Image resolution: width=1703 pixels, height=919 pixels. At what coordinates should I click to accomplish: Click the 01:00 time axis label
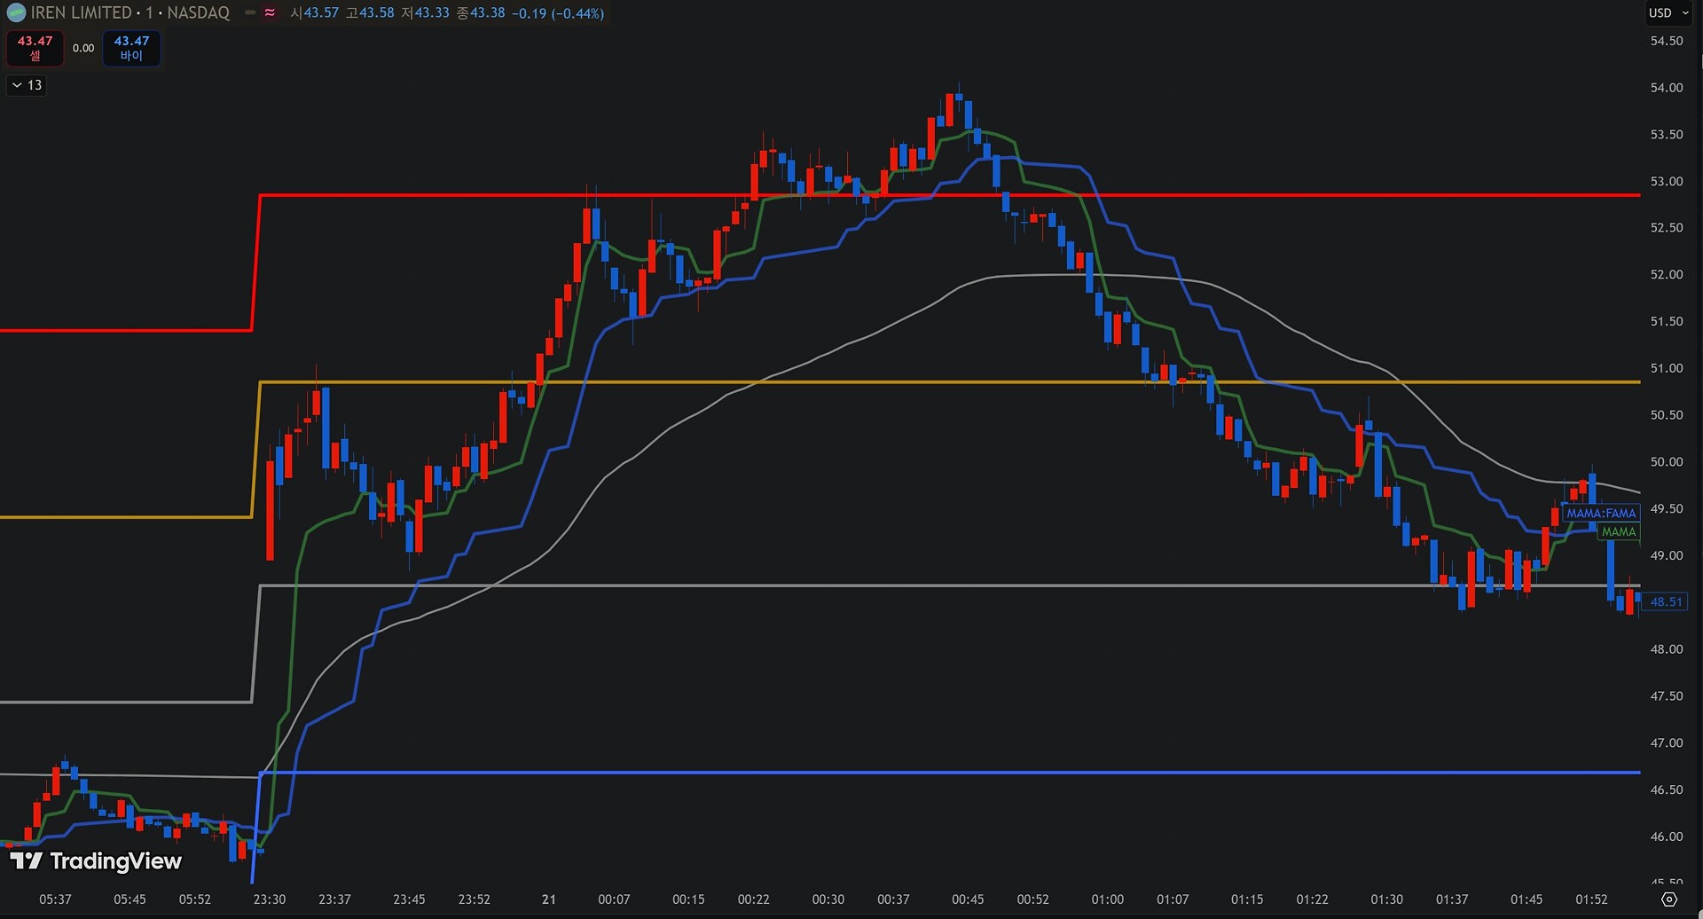click(x=1107, y=899)
